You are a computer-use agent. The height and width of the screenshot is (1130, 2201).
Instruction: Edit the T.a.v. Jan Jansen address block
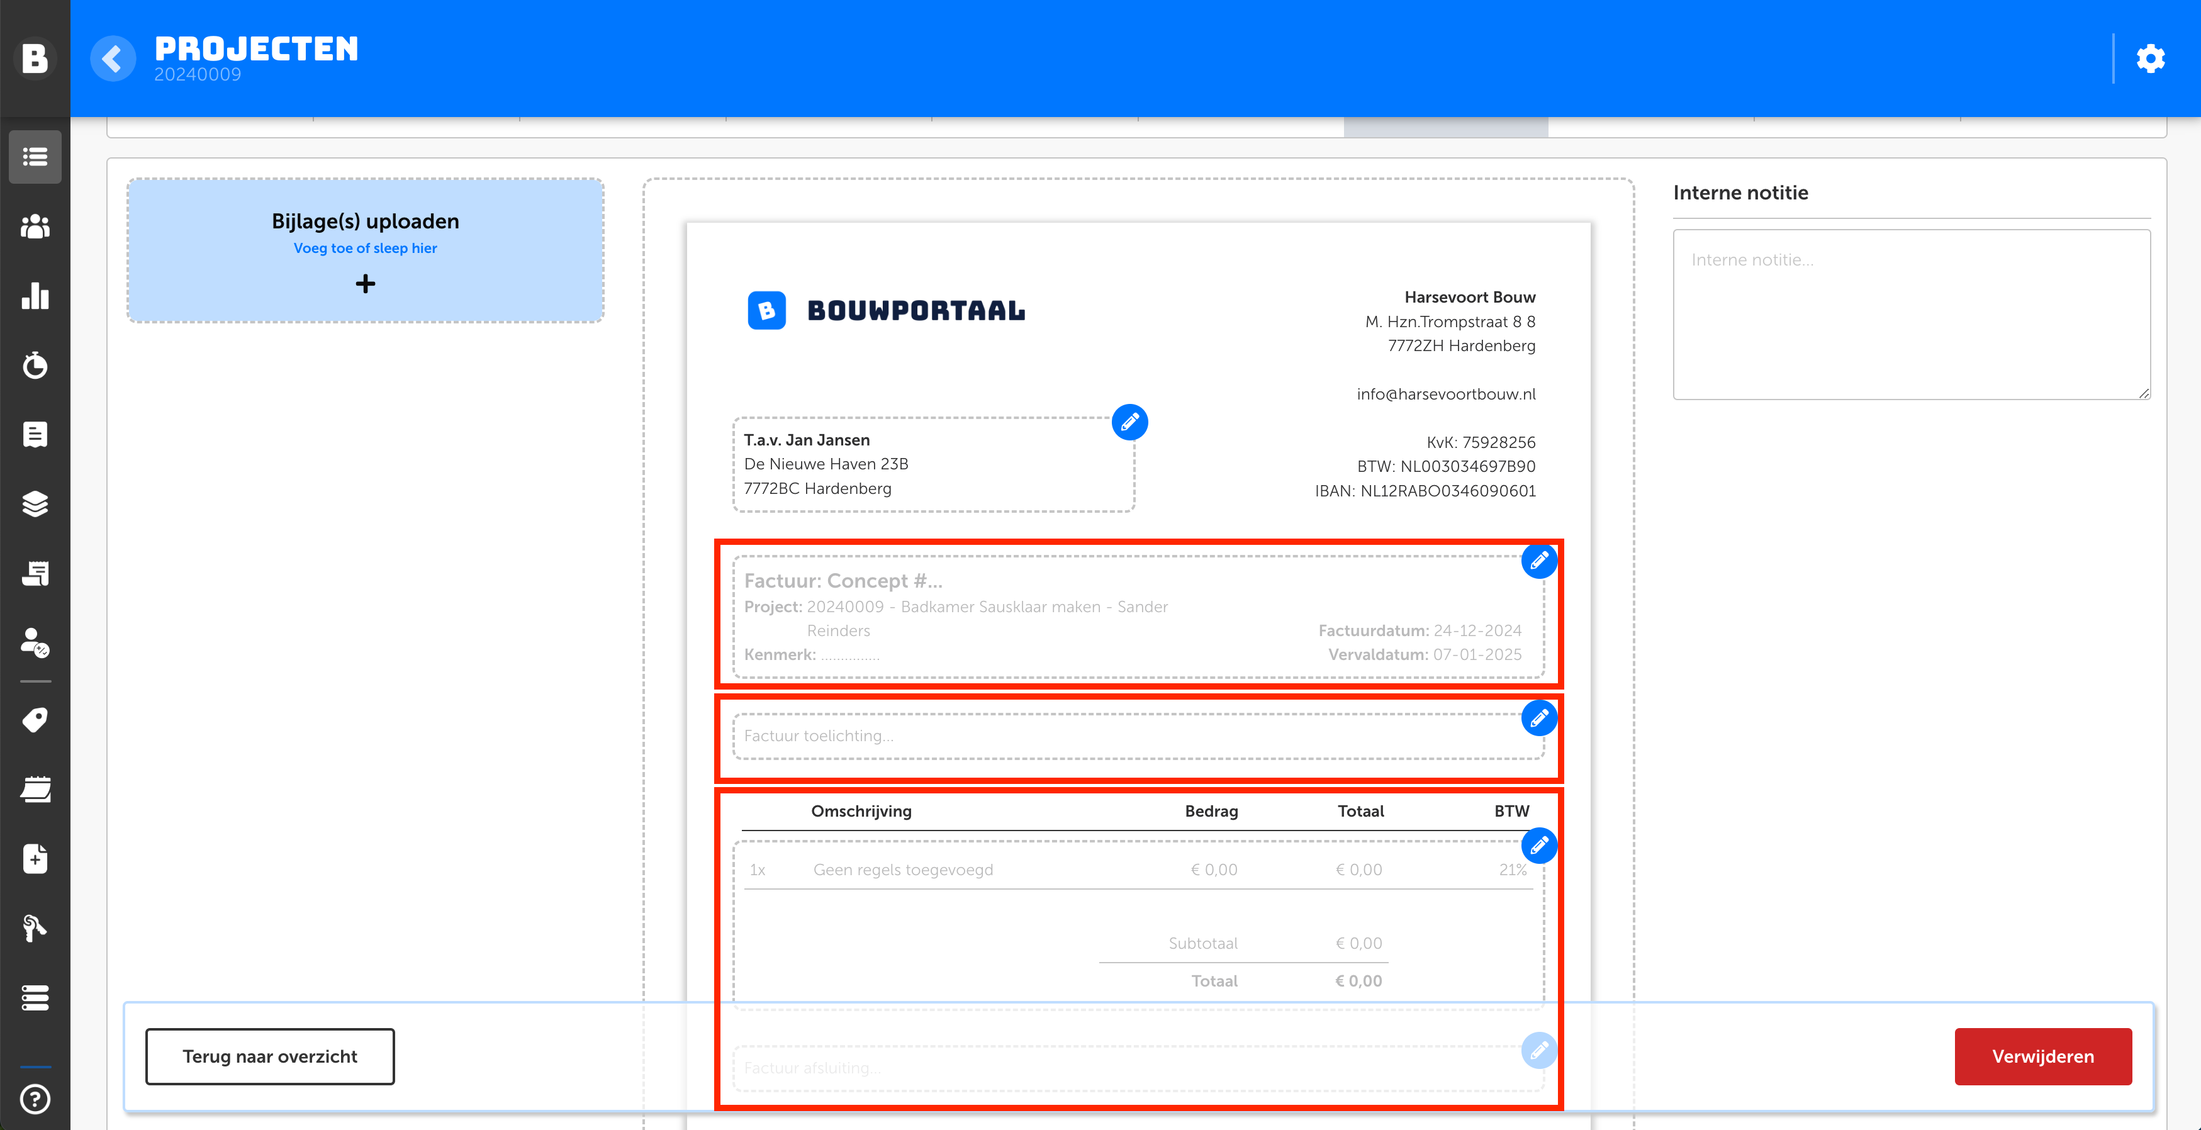pos(1129,422)
